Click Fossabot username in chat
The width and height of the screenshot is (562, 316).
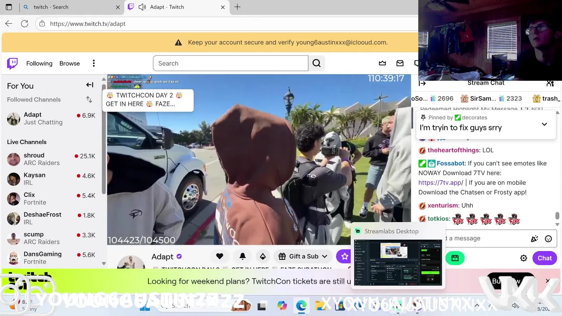[450, 163]
